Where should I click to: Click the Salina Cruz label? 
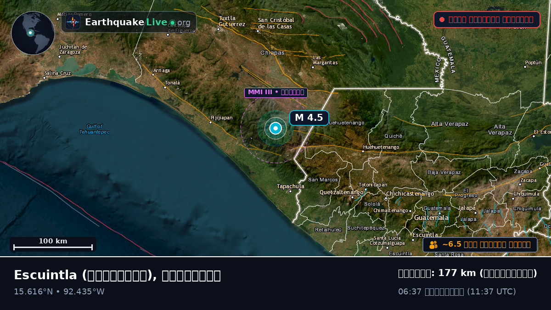[58, 73]
